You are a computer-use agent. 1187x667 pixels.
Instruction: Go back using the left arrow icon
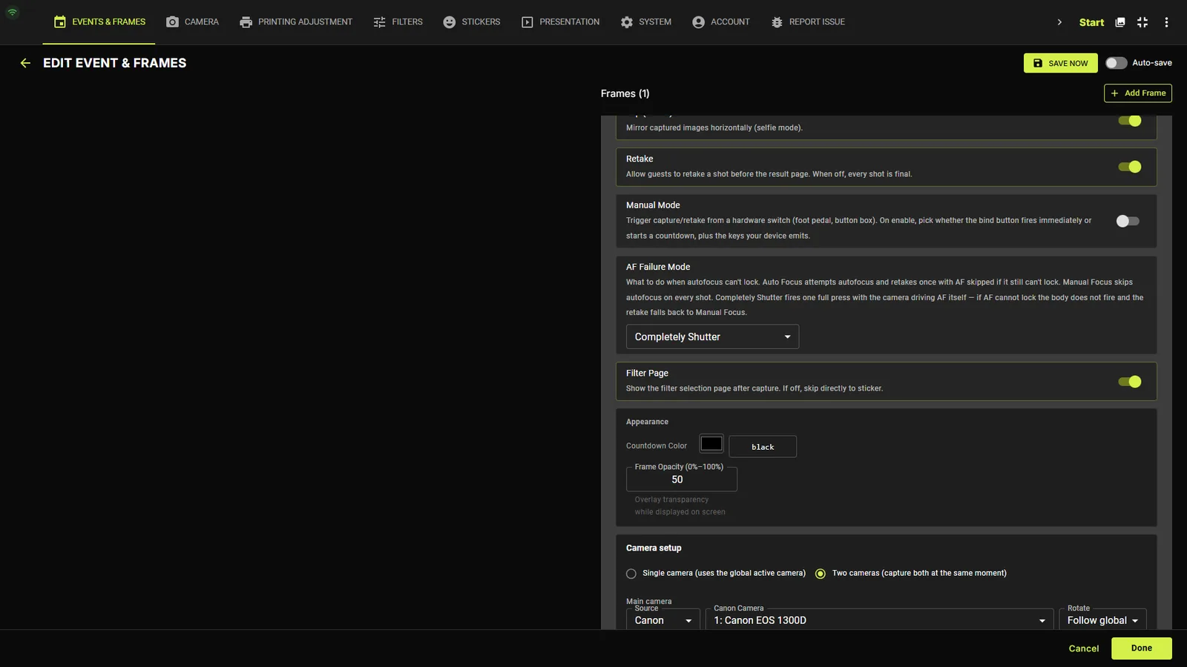click(25, 63)
